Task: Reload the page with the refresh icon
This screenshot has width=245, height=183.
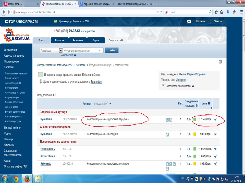Action: click(x=161, y=12)
